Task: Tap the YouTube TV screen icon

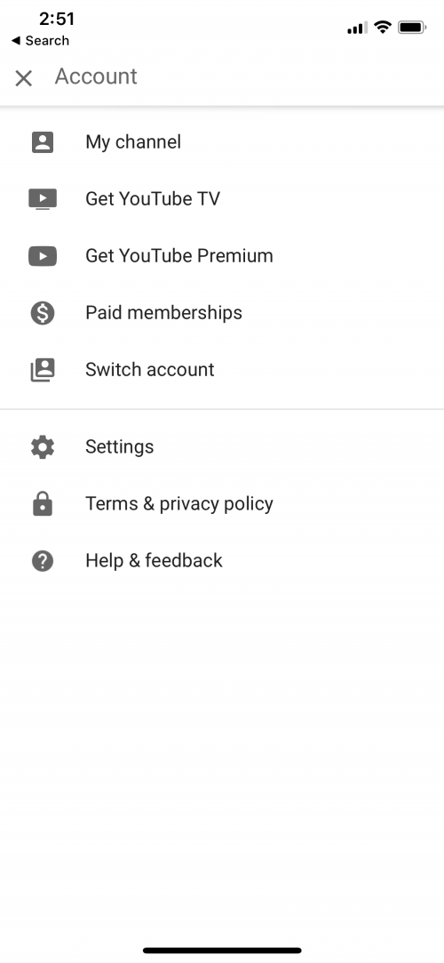Action: coord(43,199)
